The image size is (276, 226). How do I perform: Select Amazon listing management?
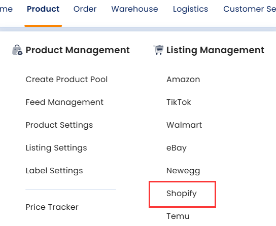[x=183, y=80]
